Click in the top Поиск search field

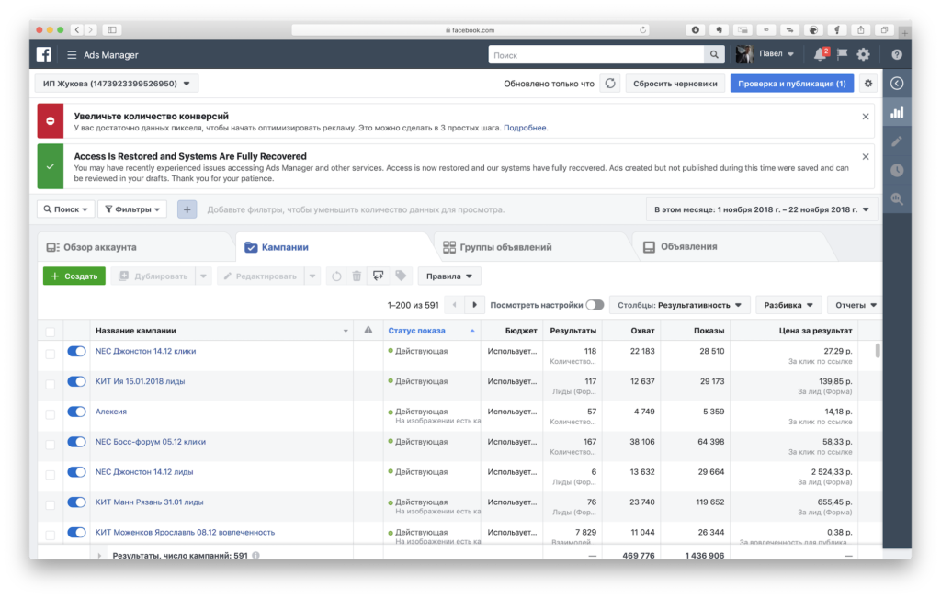[596, 55]
